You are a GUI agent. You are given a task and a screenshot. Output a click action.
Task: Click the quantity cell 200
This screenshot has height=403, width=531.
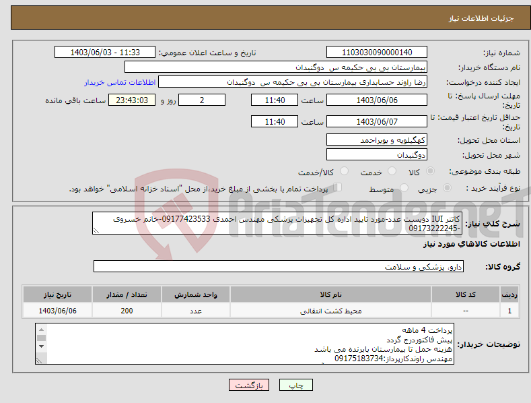(127, 311)
